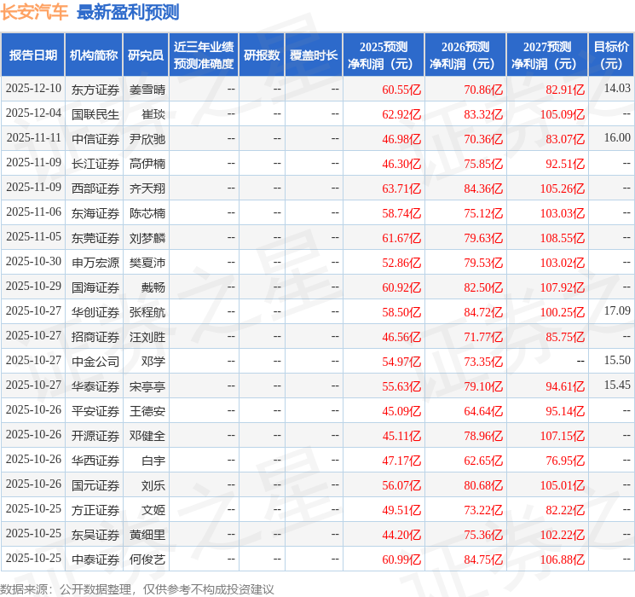The height and width of the screenshot is (597, 635).
Task: Select the 机构简称 column header
Action: pos(94,55)
